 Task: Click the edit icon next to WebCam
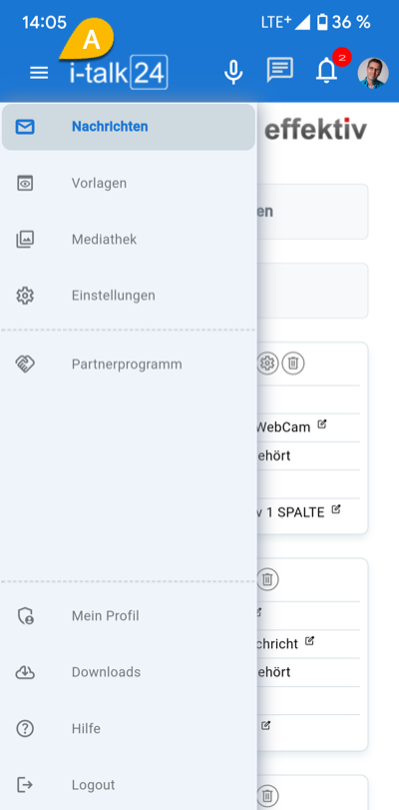(322, 424)
